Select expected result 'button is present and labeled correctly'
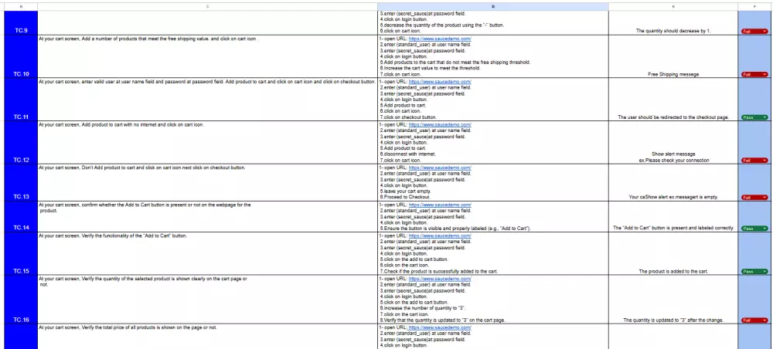The width and height of the screenshot is (773, 349). 673,217
